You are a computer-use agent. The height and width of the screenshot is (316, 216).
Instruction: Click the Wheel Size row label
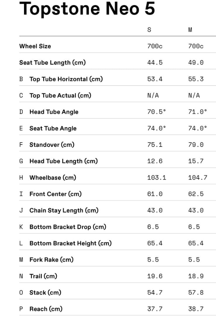[35, 46]
